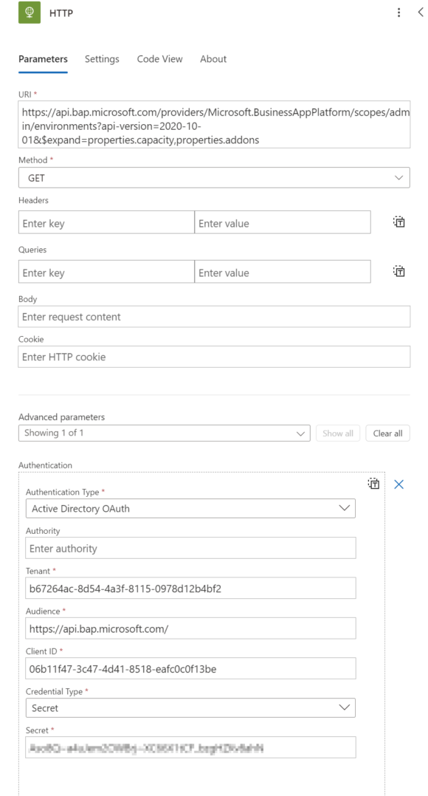
Task: Switch Queries to text input mode
Action: click(x=398, y=271)
